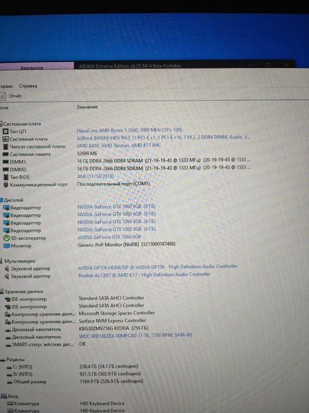This screenshot has height=413, width=309.
Task: Click the Ввод section icon
Action: 4,396
